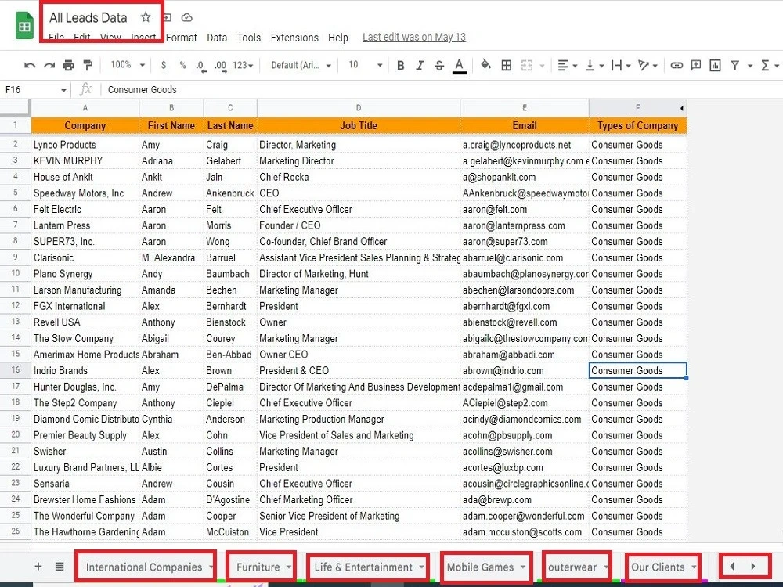Format as percent icon

[182, 65]
